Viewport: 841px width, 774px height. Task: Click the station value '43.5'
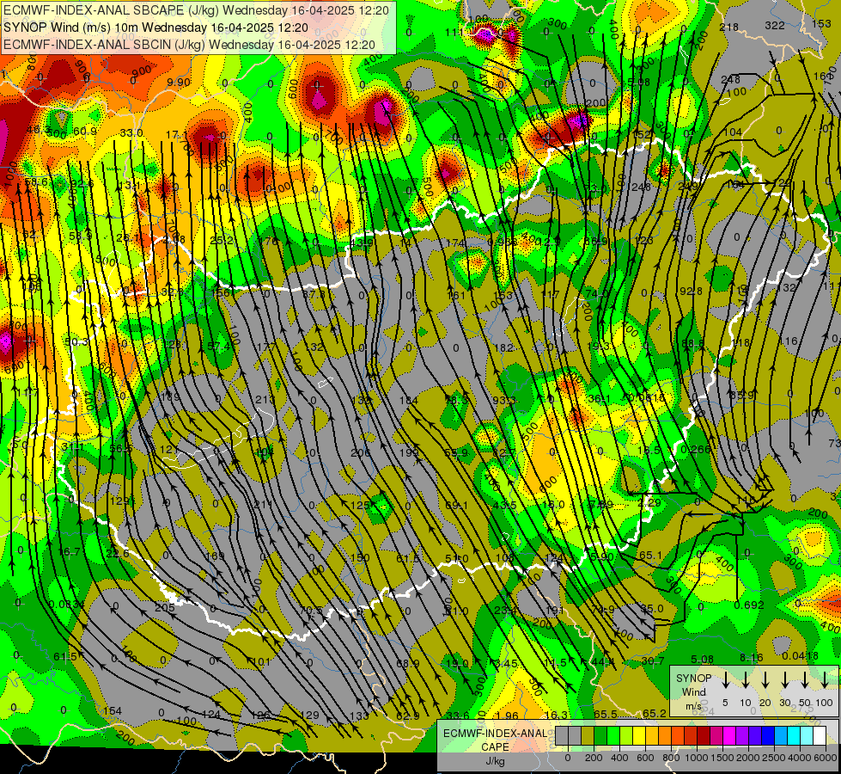click(505, 505)
